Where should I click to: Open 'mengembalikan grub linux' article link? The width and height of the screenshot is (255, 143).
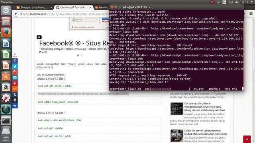pos(204,107)
